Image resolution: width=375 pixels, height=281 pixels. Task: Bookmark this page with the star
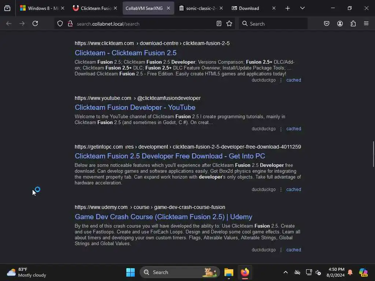click(x=229, y=23)
